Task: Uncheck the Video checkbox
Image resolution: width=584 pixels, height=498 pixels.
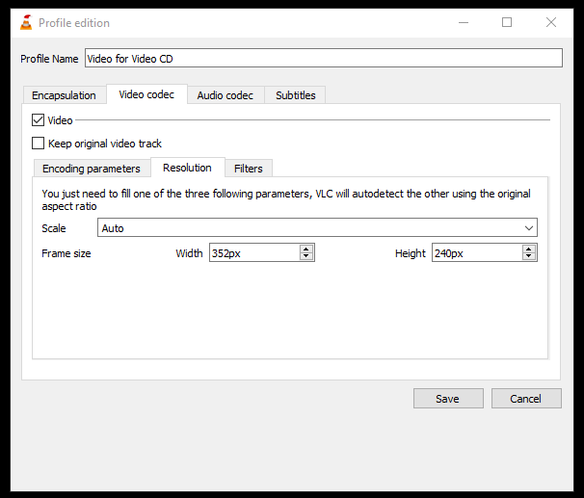Action: 38,120
